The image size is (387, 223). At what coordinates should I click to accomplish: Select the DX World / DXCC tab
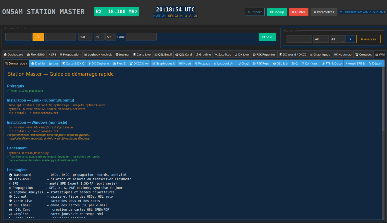click(293, 55)
